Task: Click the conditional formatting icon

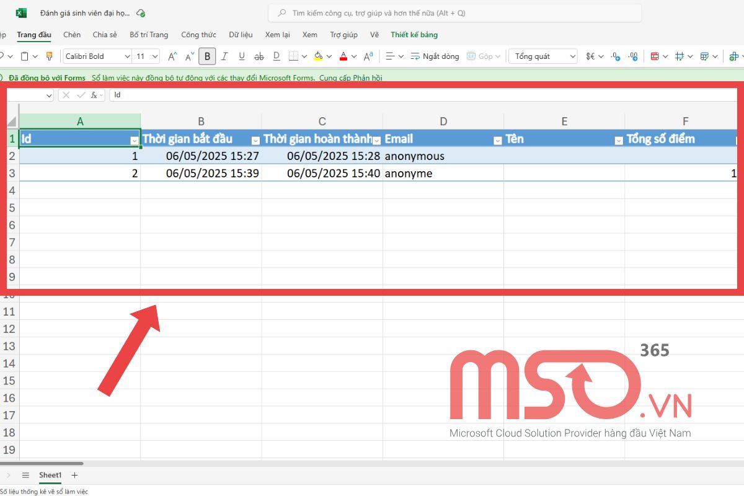Action: [x=655, y=56]
